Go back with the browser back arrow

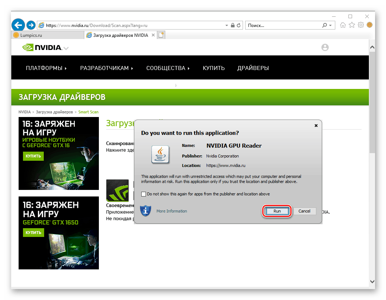pyautogui.click(x=18, y=25)
